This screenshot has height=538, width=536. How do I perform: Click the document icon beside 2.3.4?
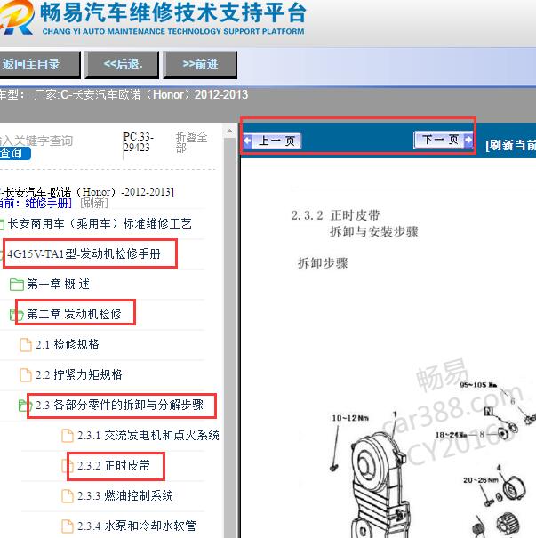point(68,526)
